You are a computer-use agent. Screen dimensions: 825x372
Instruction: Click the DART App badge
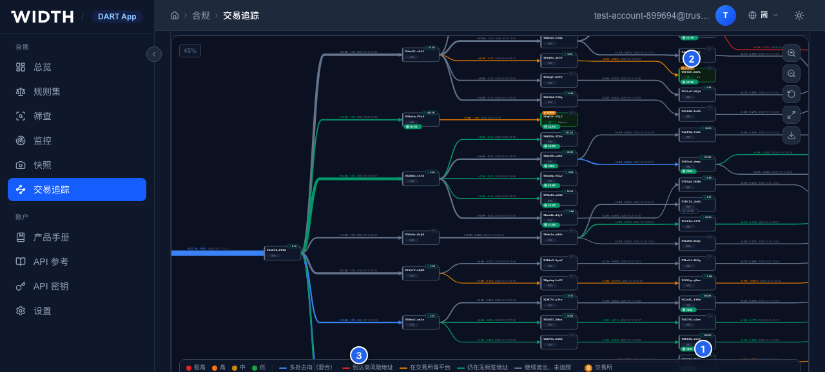click(x=117, y=17)
